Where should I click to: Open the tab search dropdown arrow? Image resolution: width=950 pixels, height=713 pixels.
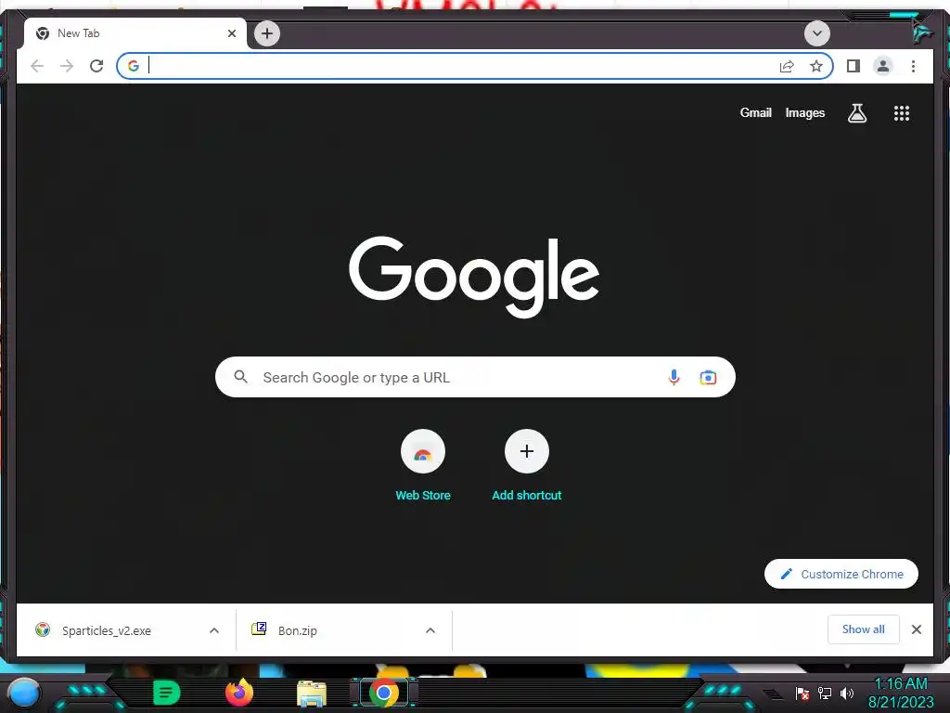pyautogui.click(x=816, y=33)
